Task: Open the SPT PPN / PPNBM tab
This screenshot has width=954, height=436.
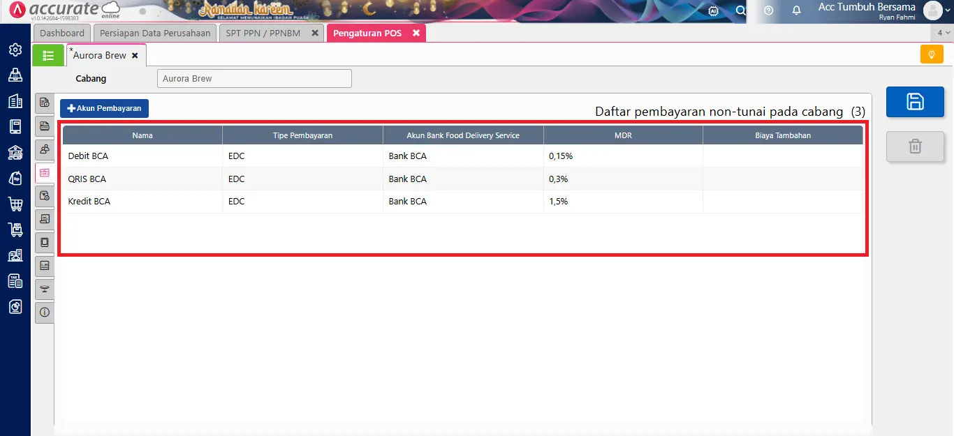Action: point(264,32)
